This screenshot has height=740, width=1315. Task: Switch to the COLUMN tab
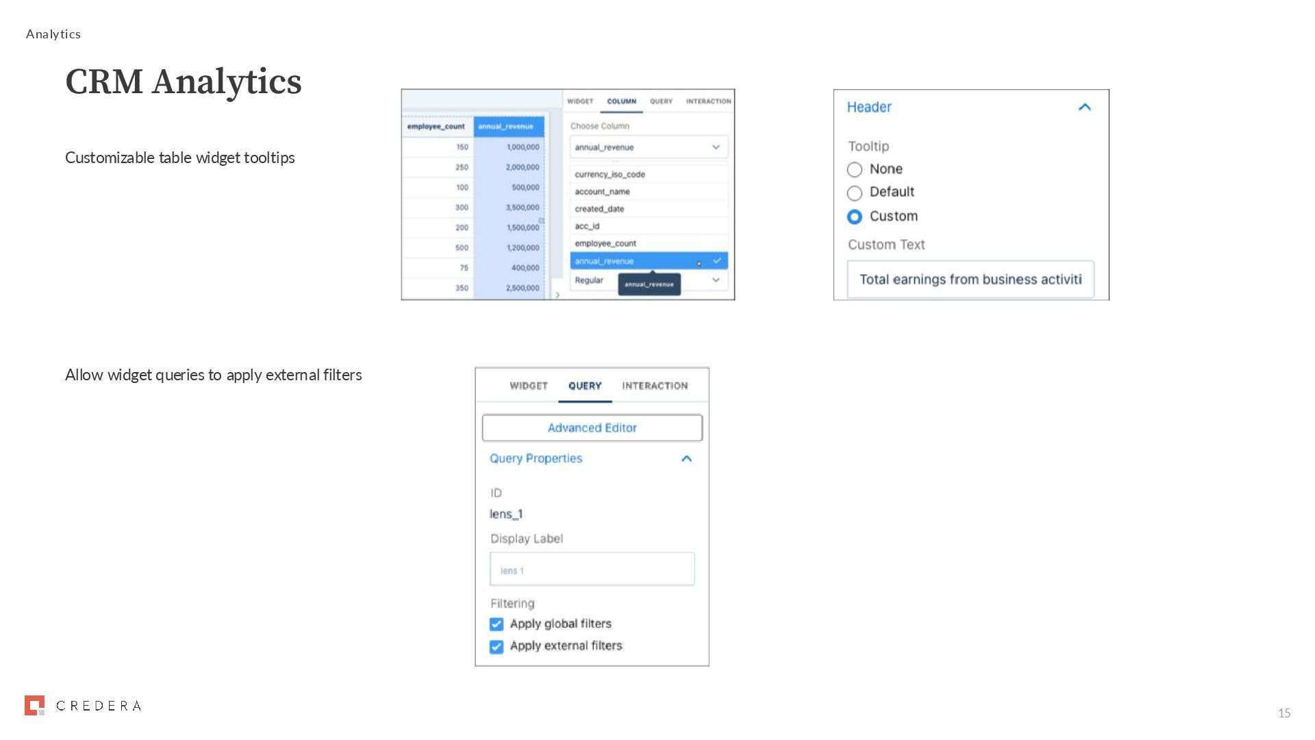621,101
